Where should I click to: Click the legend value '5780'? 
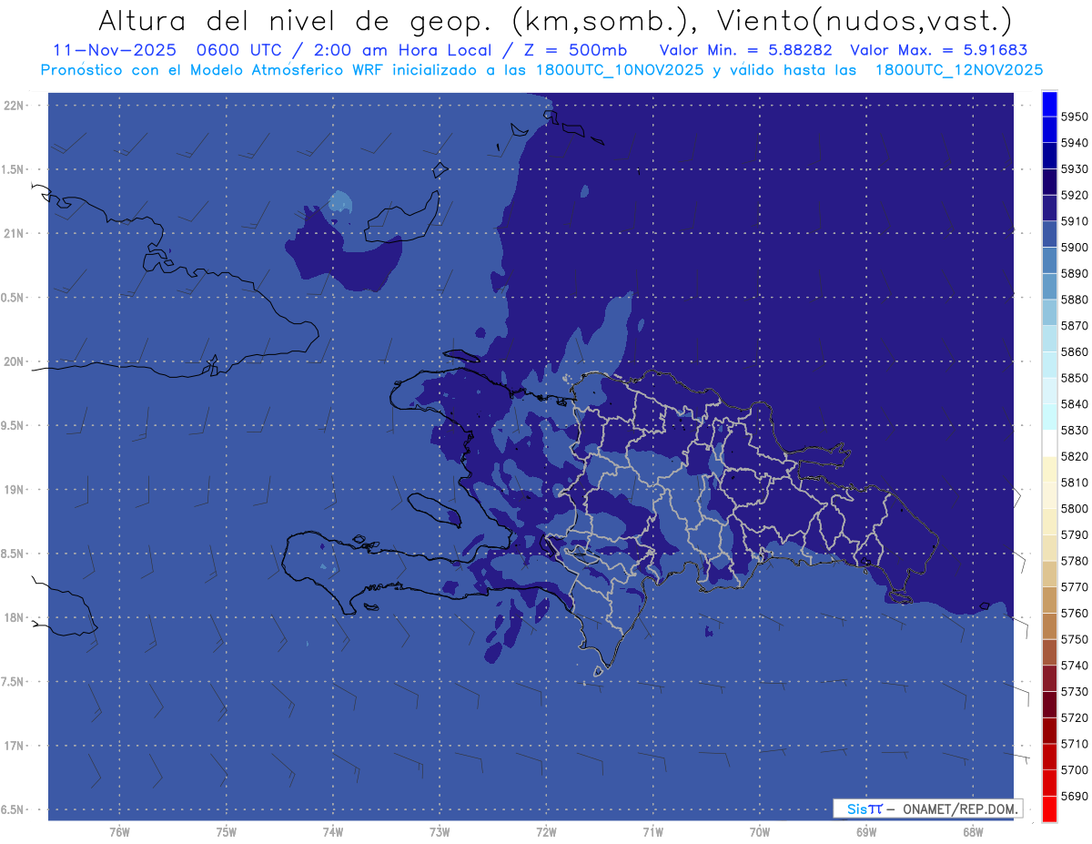[x=1074, y=561]
